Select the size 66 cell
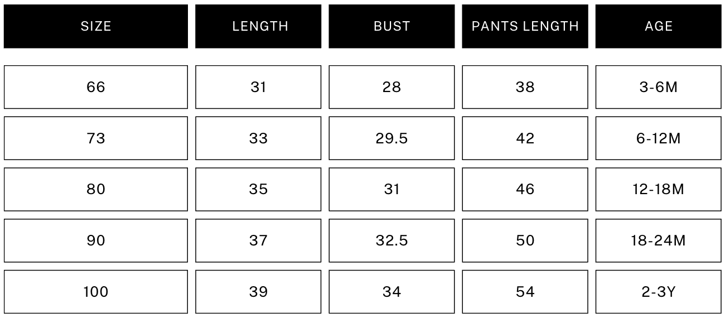The height and width of the screenshot is (318, 725). 96,87
